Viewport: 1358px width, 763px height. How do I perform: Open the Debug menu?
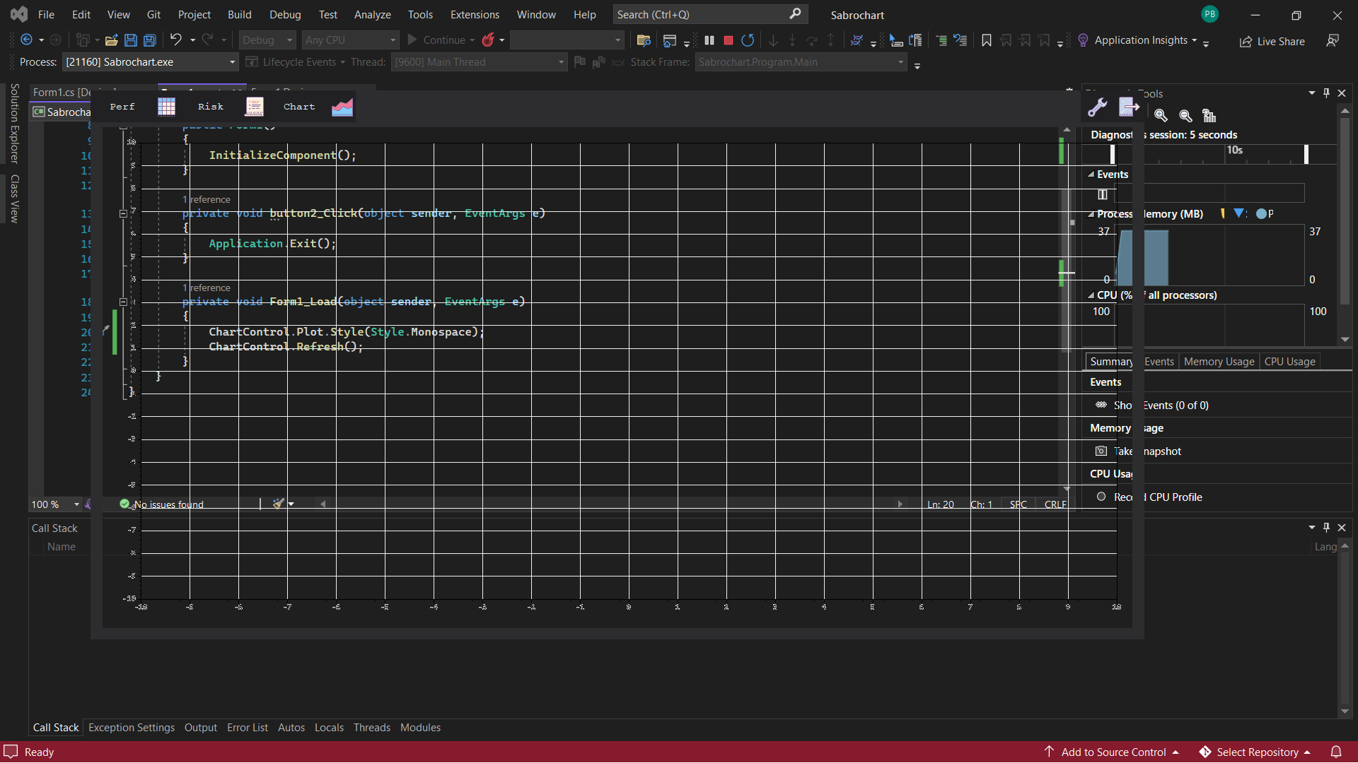pyautogui.click(x=284, y=14)
